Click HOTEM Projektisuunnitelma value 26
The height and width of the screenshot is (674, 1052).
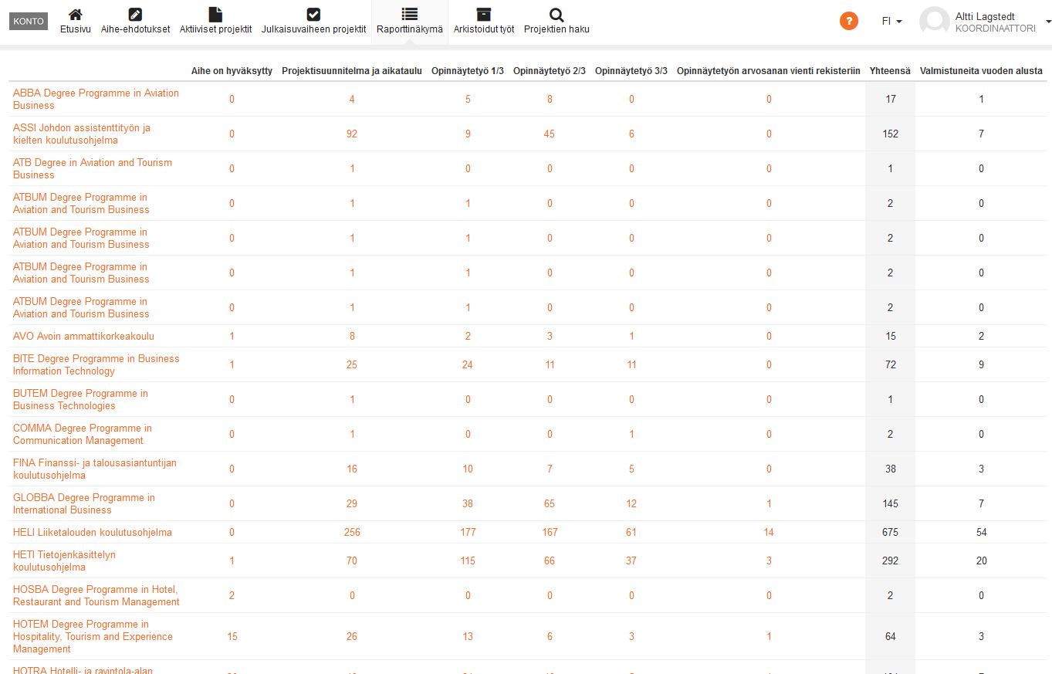pyautogui.click(x=352, y=636)
